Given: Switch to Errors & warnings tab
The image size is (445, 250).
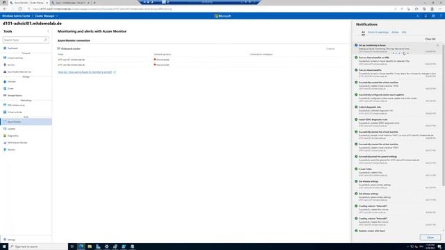Looking at the screenshot, I should [x=378, y=33].
